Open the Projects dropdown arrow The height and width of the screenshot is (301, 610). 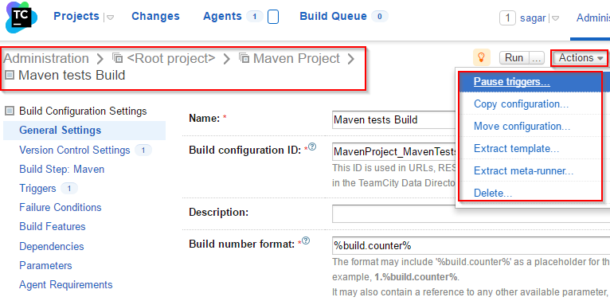[x=110, y=18]
